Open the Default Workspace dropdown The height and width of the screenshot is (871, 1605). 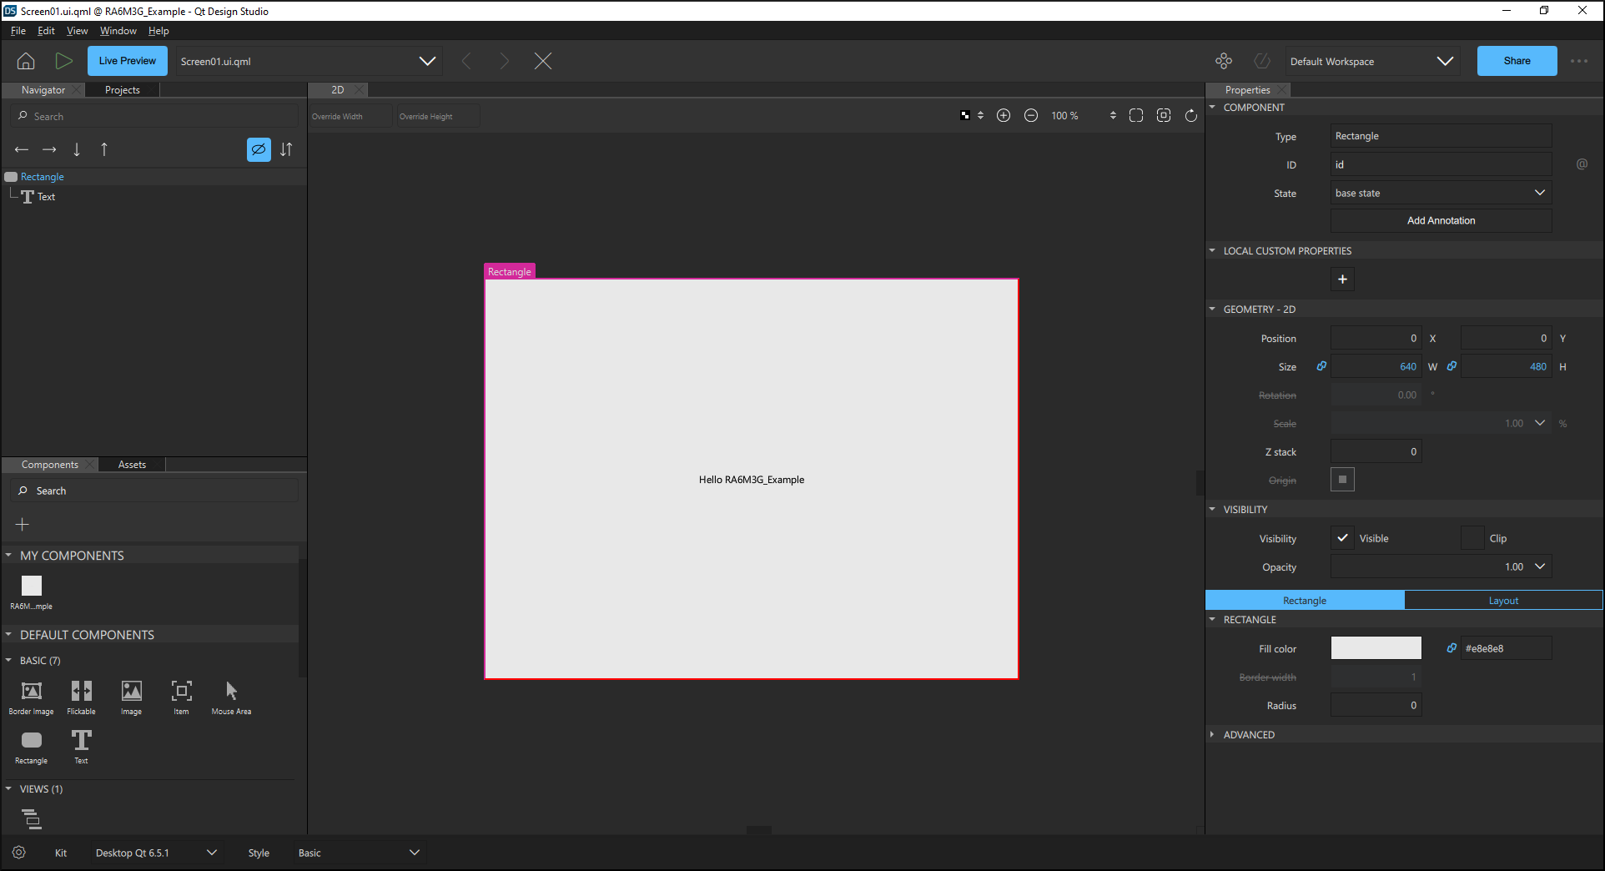point(1371,61)
